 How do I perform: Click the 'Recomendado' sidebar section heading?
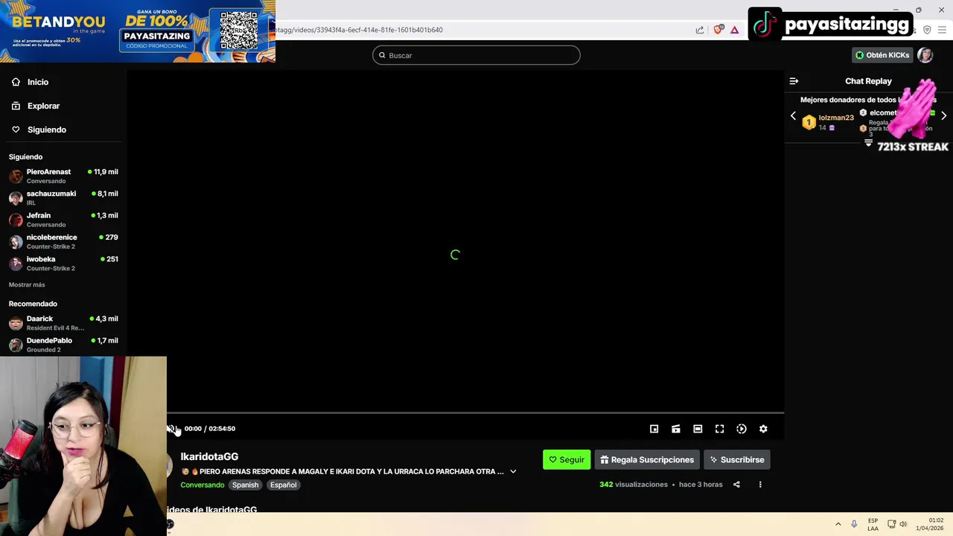coord(33,304)
